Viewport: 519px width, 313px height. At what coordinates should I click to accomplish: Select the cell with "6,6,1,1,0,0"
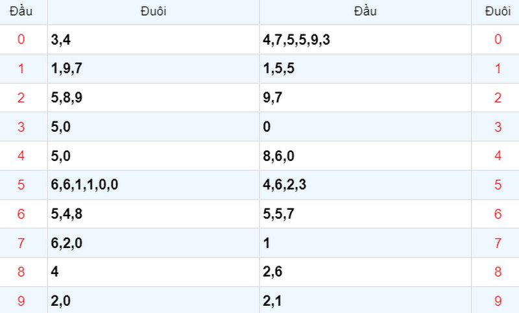point(84,185)
